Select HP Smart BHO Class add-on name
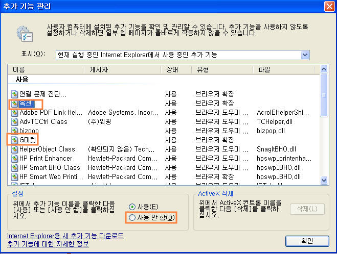 50,168
